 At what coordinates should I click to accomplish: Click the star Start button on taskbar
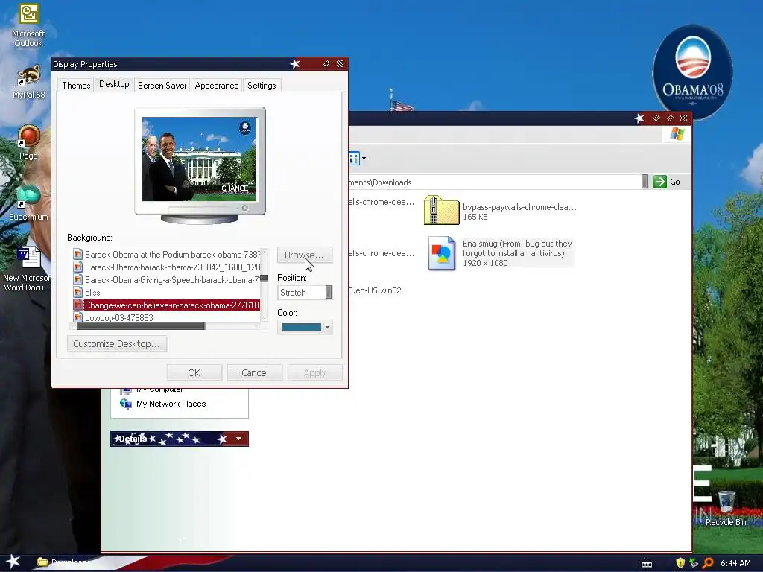click(x=13, y=562)
